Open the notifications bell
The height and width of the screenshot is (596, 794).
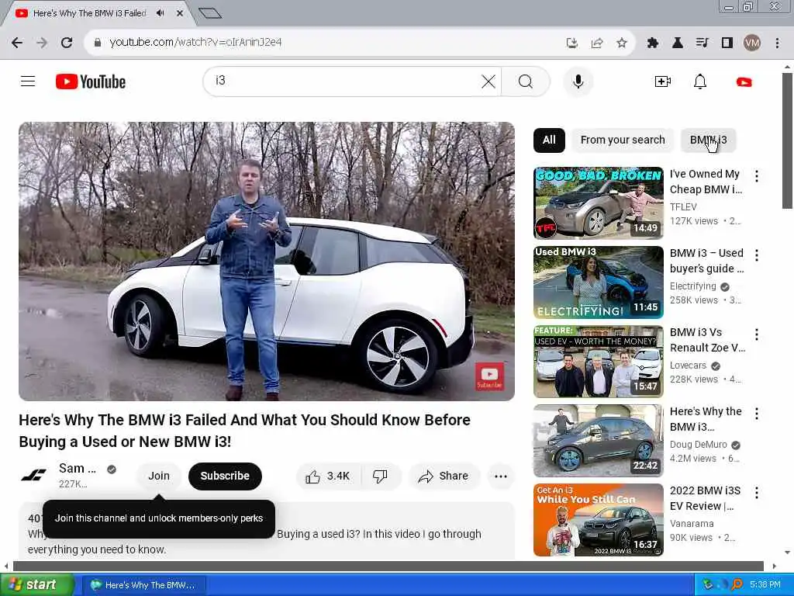(x=700, y=81)
